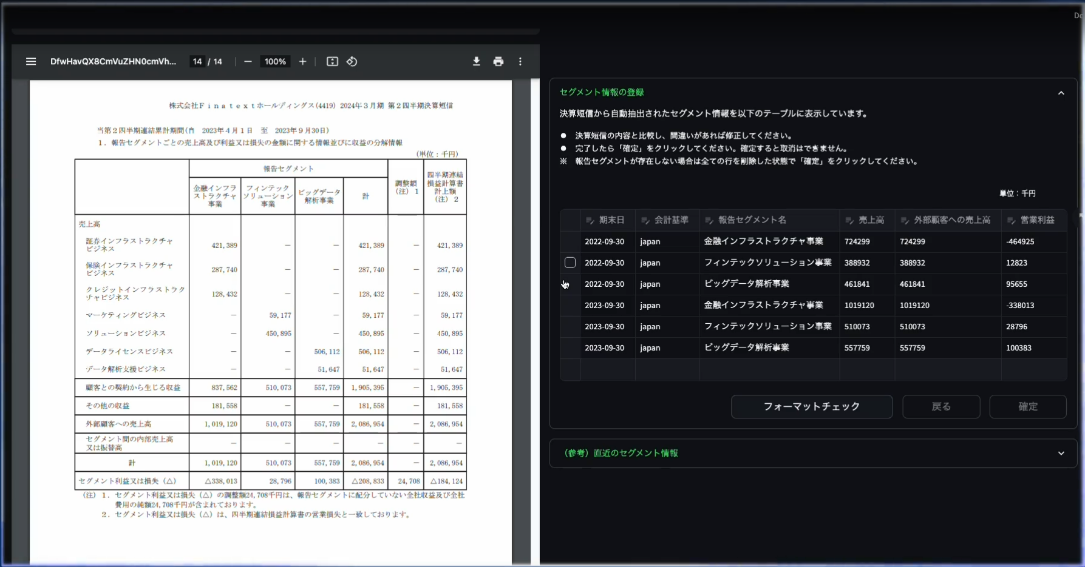Open 売上高 column menu icon
The width and height of the screenshot is (1085, 567).
tap(849, 220)
